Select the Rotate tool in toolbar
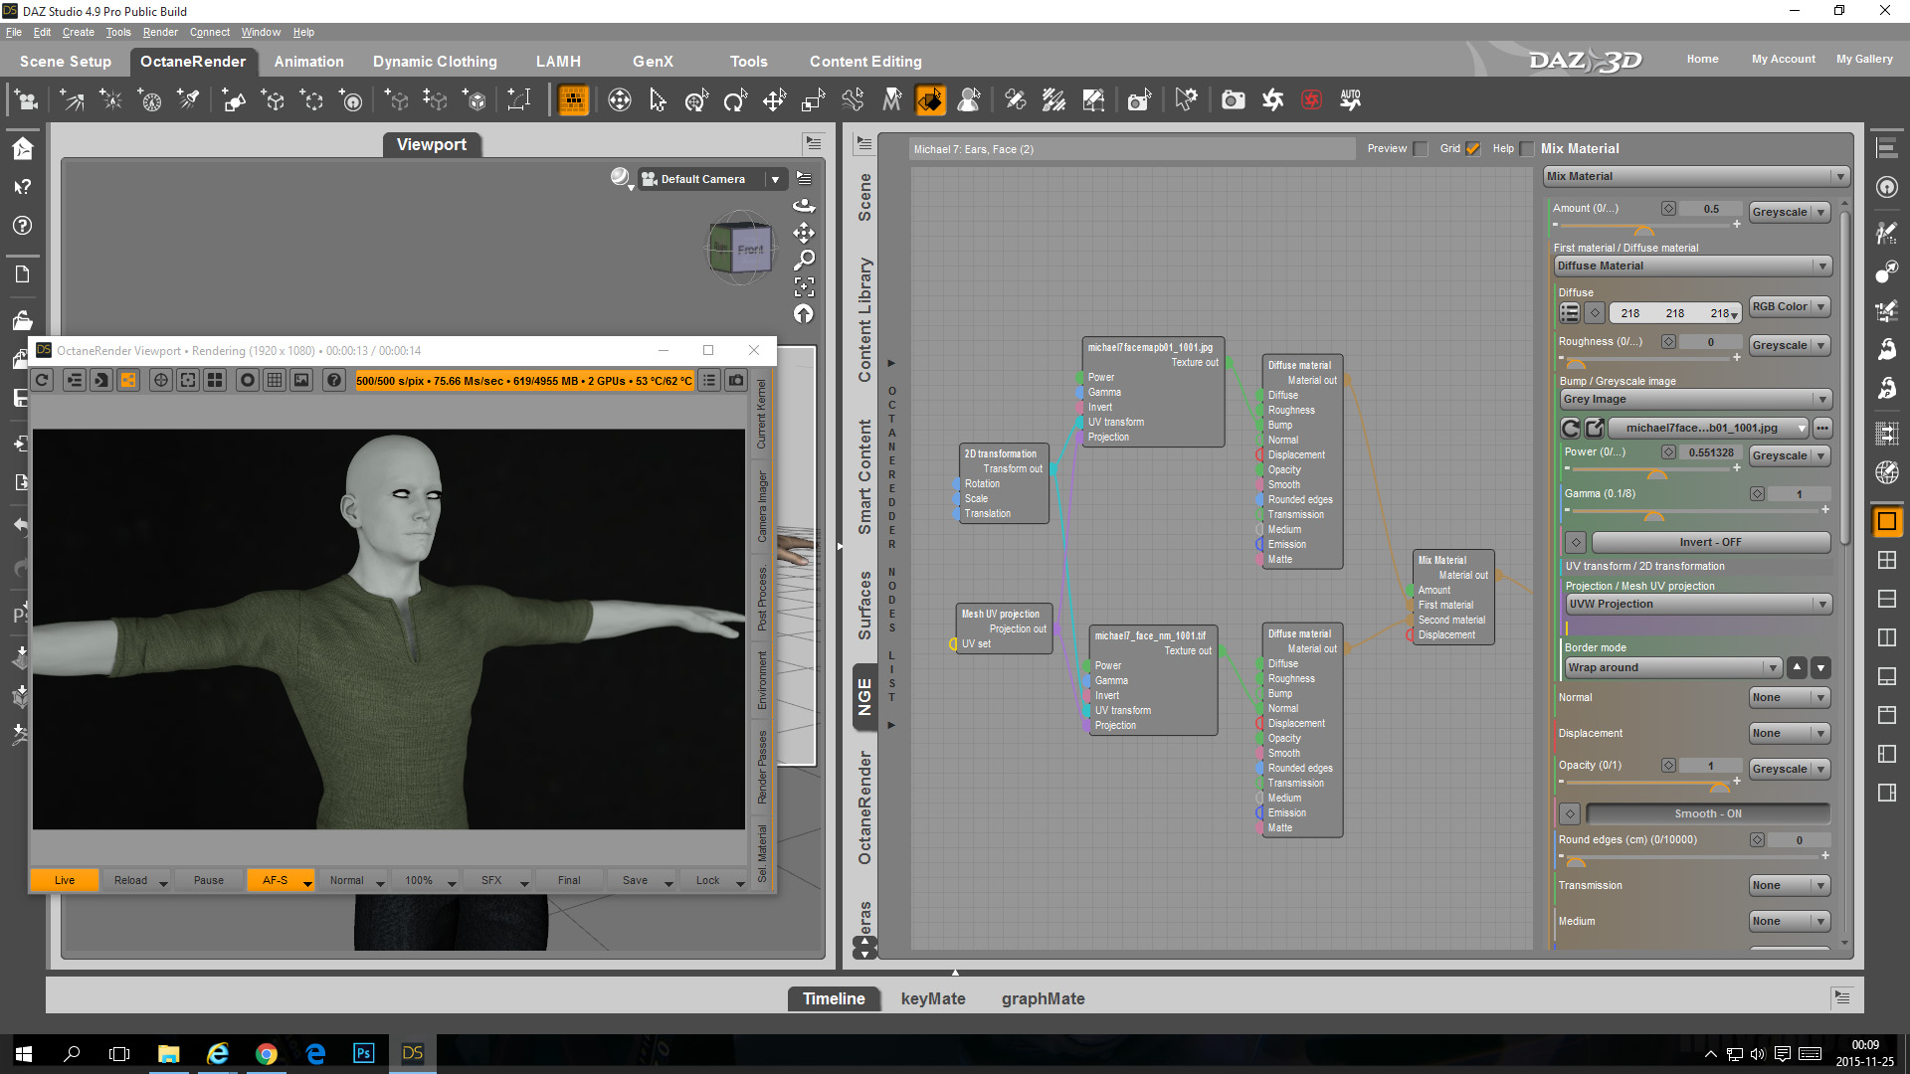This screenshot has width=1910, height=1074. click(735, 100)
